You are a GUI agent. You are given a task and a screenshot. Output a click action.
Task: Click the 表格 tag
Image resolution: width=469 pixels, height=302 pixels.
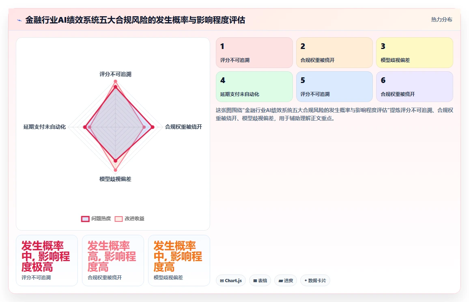(x=260, y=281)
